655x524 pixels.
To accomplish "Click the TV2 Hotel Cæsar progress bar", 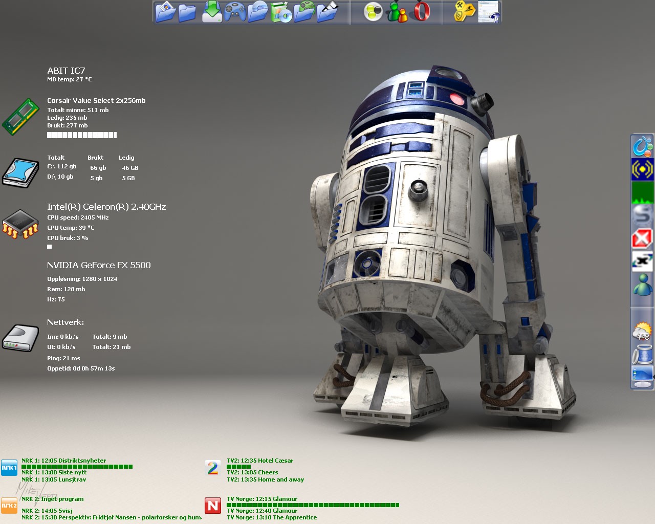I will tap(238, 467).
